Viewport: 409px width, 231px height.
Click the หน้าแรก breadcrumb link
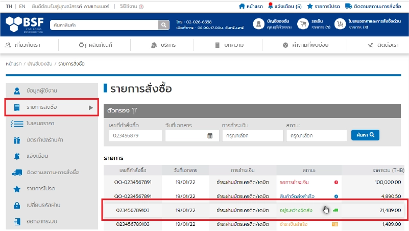click(x=14, y=64)
